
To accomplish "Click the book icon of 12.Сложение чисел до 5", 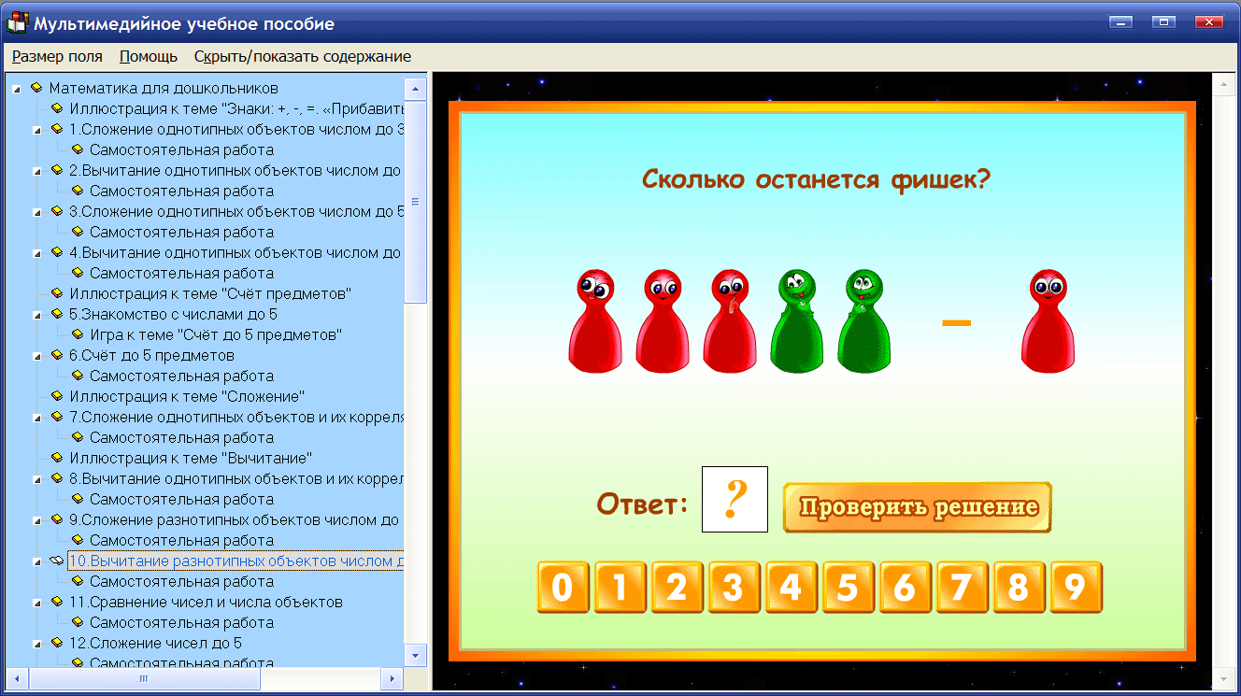I will pos(57,643).
